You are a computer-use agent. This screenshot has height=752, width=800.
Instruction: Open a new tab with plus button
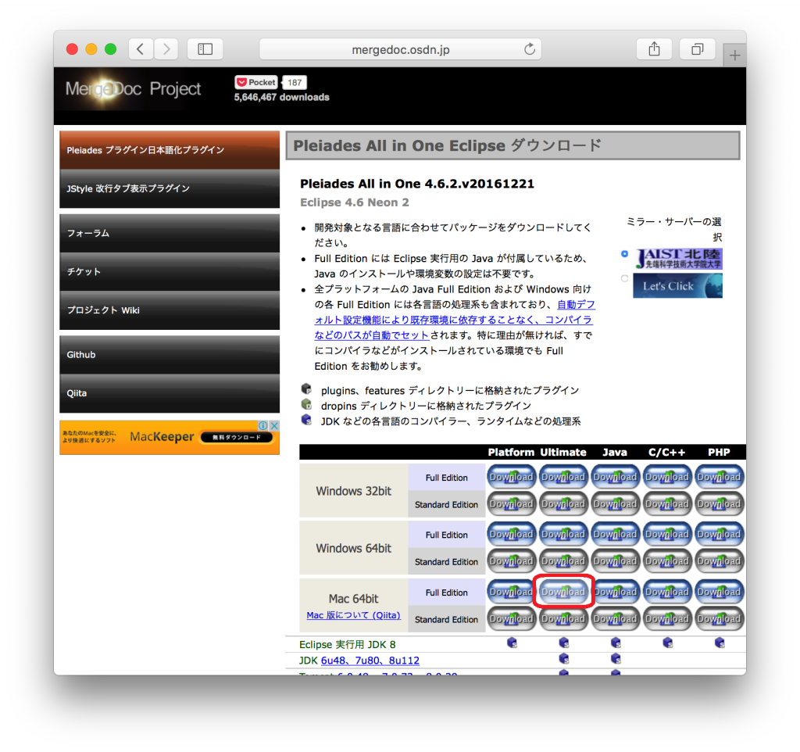pyautogui.click(x=734, y=56)
